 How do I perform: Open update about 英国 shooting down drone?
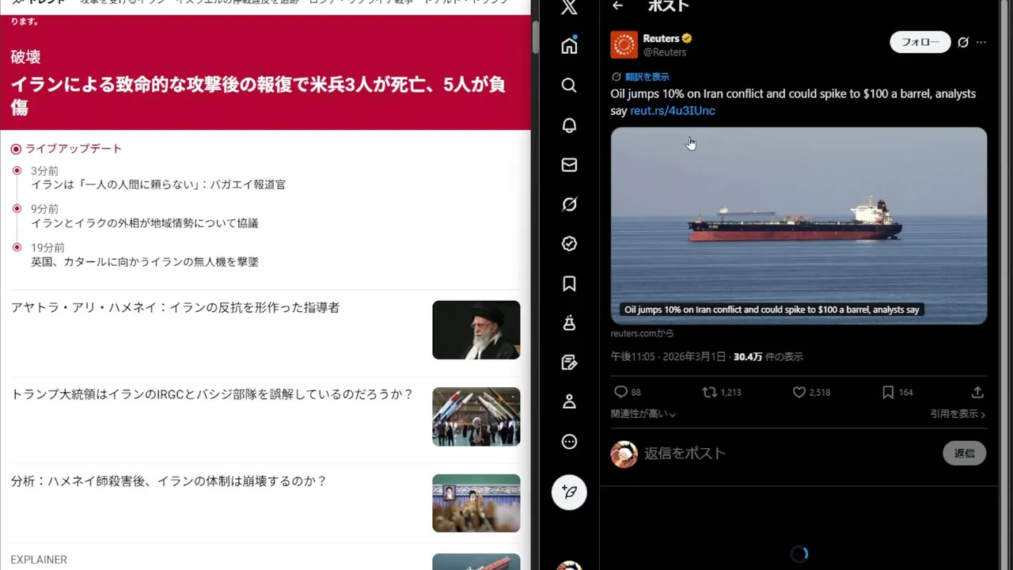pos(145,262)
